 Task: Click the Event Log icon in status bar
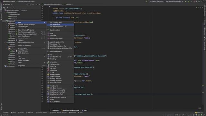point(196,113)
